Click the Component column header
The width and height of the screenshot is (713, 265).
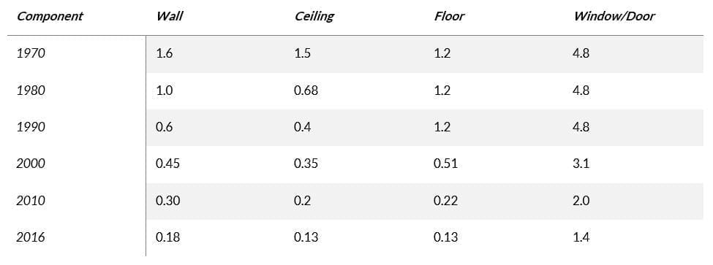pos(50,16)
